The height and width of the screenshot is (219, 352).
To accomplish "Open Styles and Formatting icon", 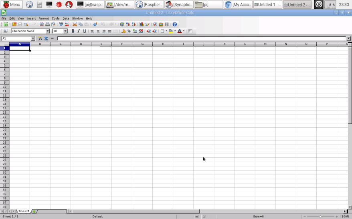I will coord(6,31).
